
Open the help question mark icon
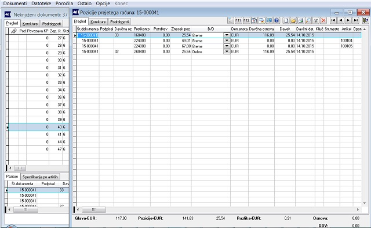point(277,21)
